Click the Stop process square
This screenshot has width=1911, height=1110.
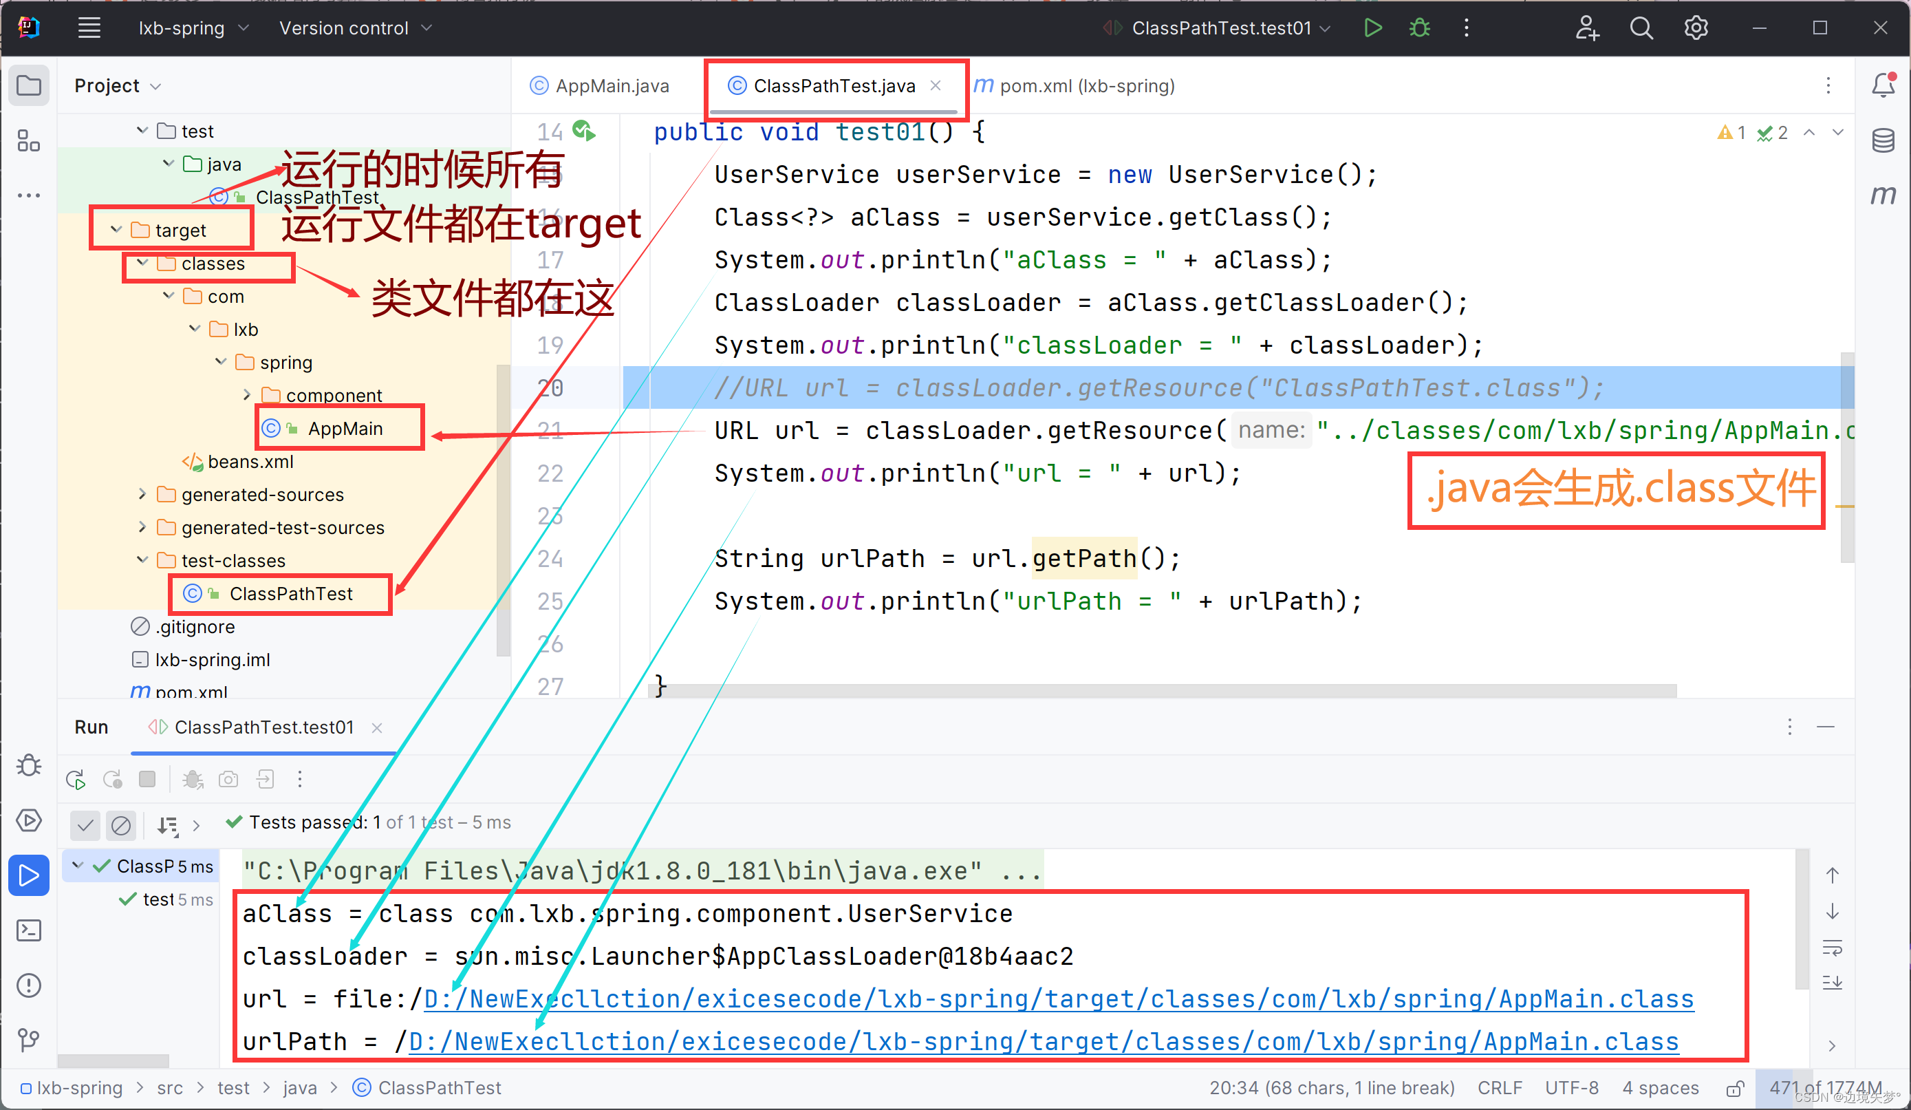tap(148, 779)
